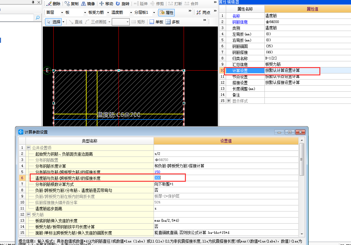Minimize the 计算参数设置 dialog
351x245 pixels.
279,132
